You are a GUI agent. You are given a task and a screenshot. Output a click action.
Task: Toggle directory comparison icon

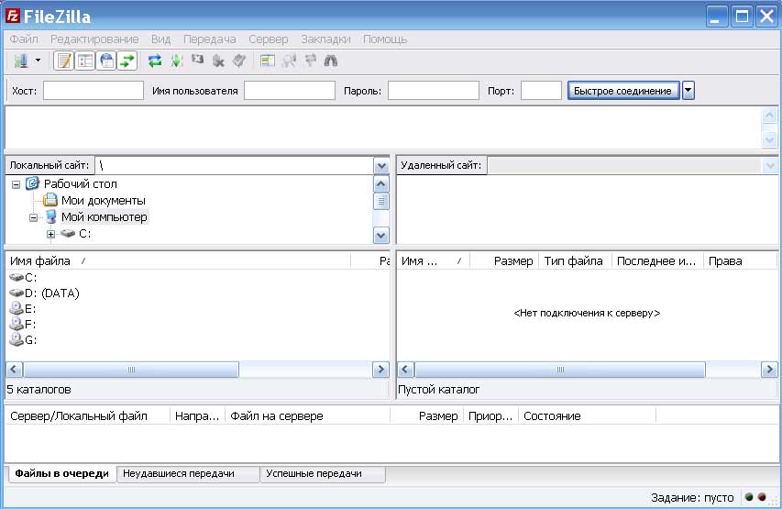(289, 61)
